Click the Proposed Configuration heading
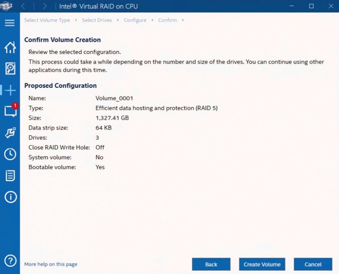339x274 pixels. point(61,85)
